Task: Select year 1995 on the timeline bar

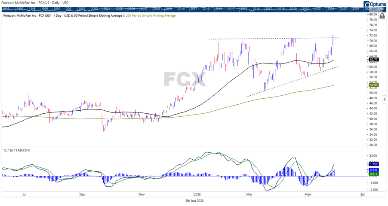Action: 6,9
